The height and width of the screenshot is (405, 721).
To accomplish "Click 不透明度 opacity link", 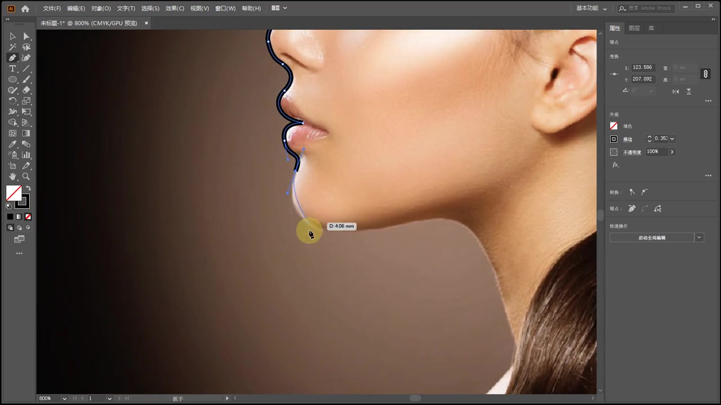I will pyautogui.click(x=632, y=152).
